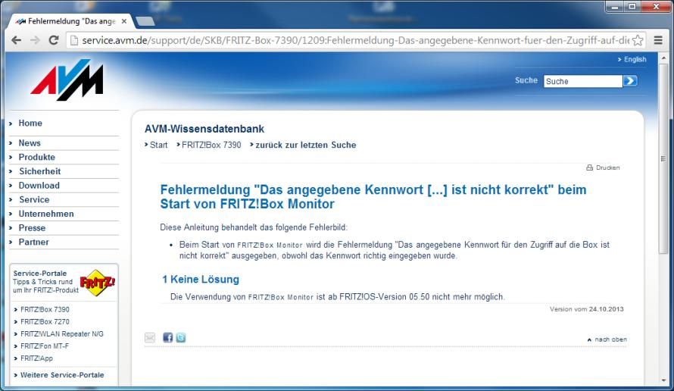
Task: Open the Download menu item
Action: click(39, 186)
